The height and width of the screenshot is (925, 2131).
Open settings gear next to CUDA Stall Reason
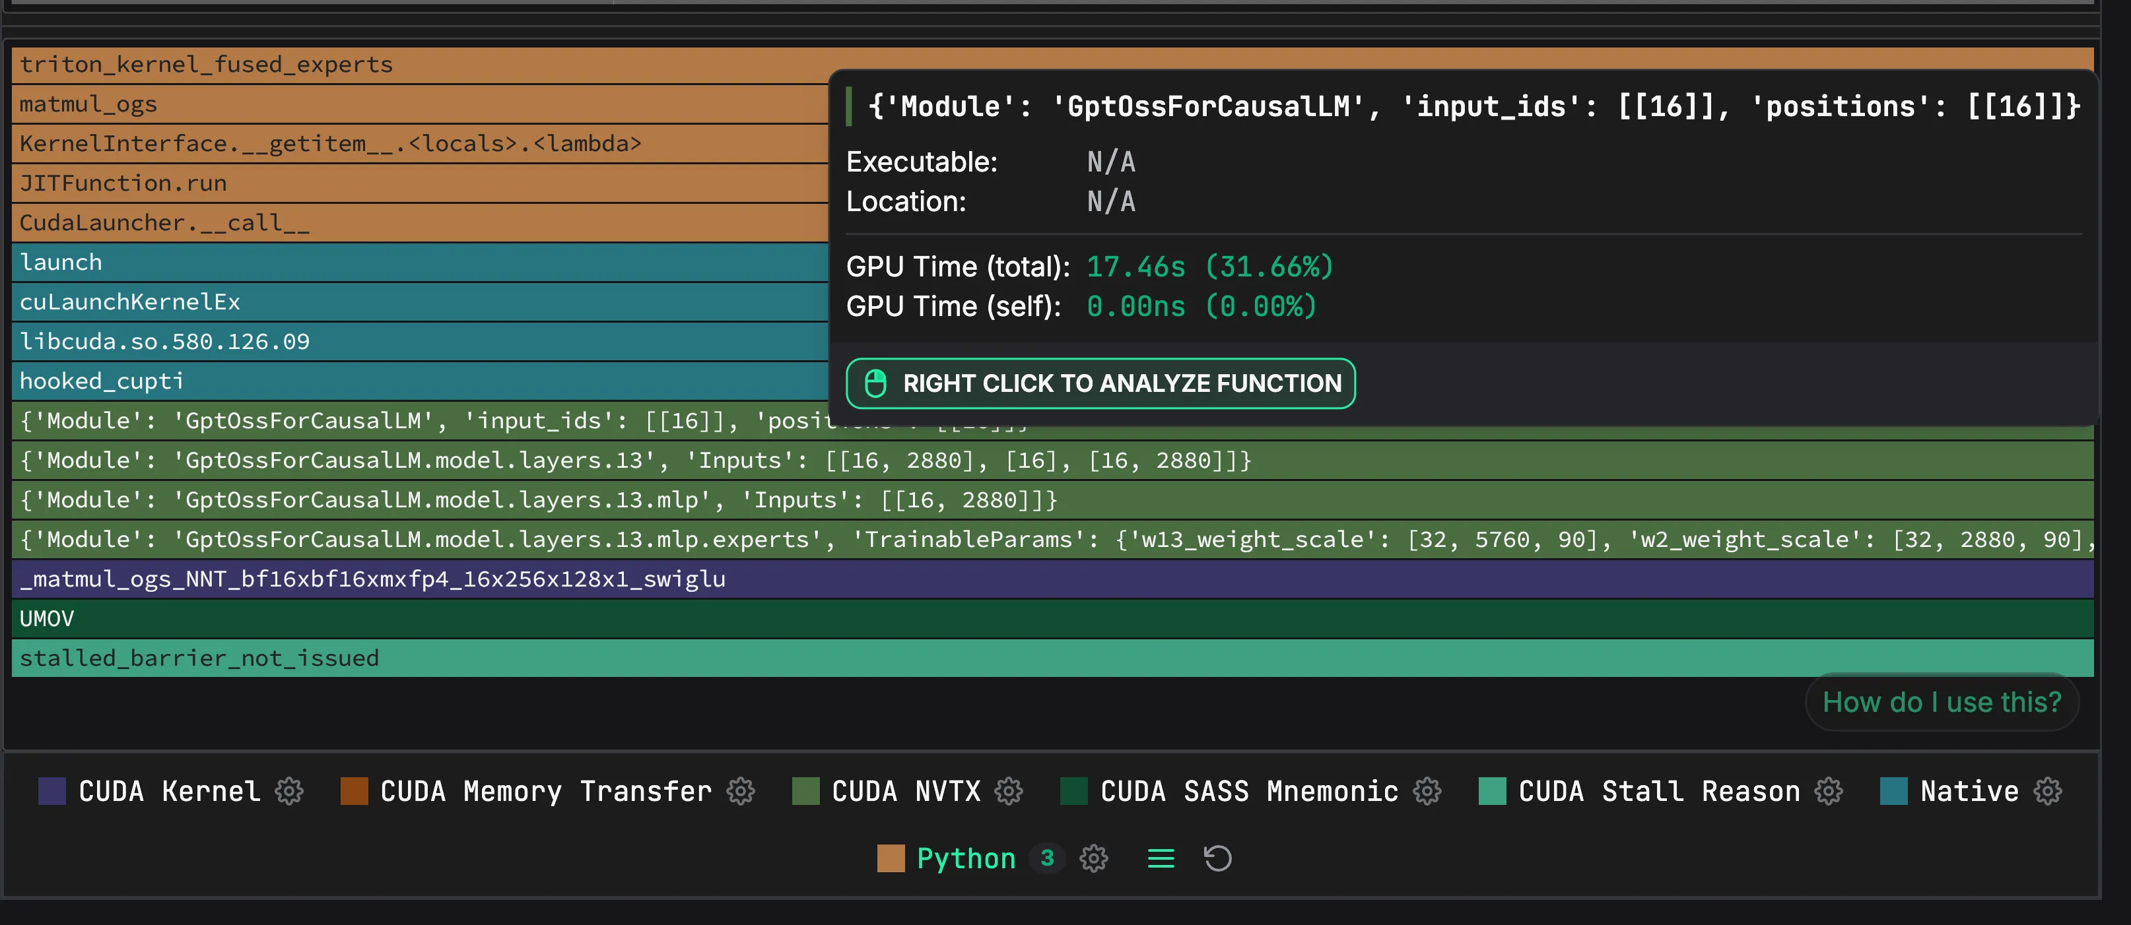(x=1828, y=791)
